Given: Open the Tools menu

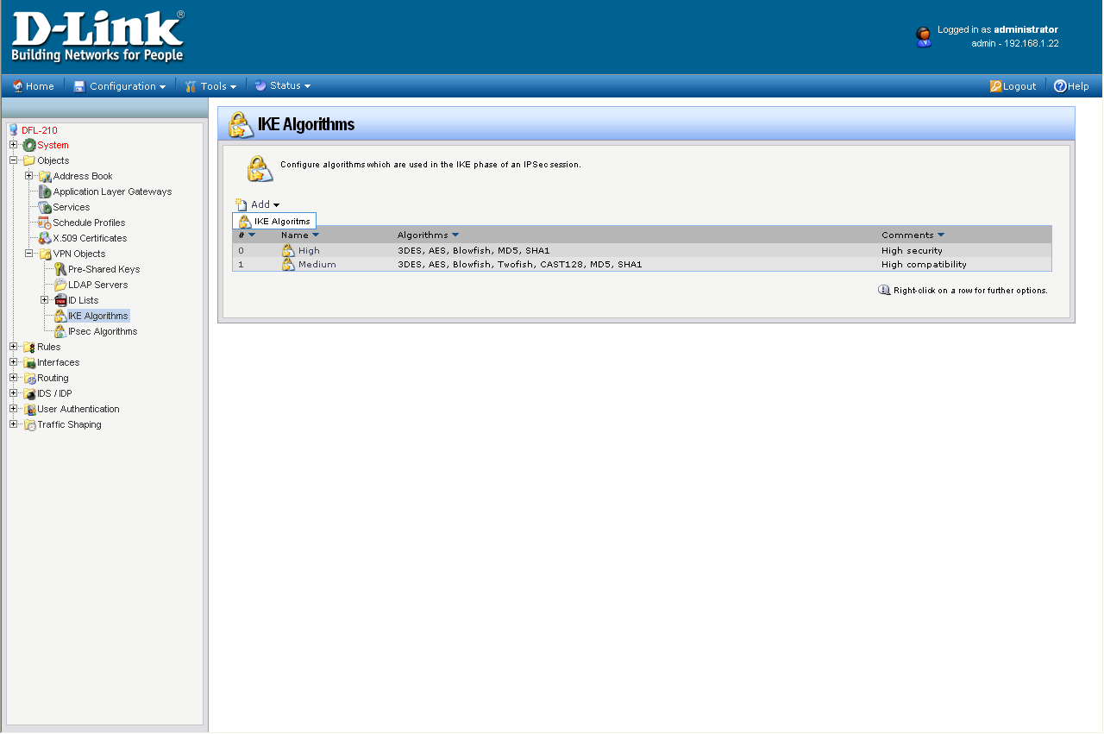Looking at the screenshot, I should coord(210,86).
